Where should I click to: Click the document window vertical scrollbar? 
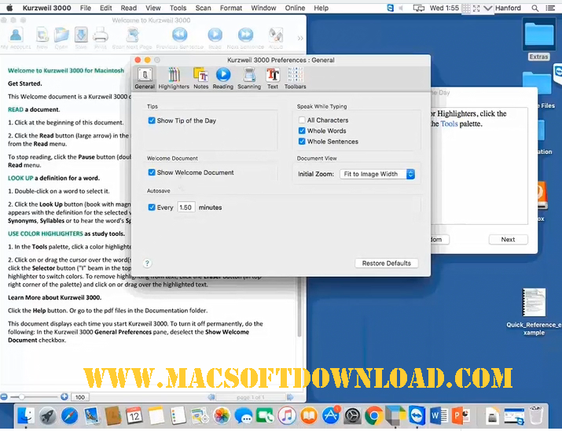tap(299, 308)
